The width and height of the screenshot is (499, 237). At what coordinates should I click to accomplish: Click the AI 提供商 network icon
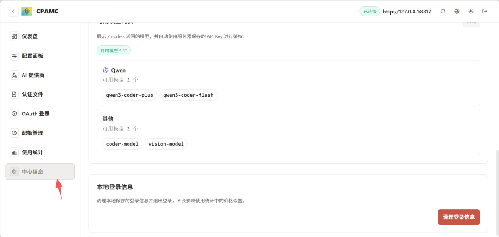pyautogui.click(x=14, y=75)
